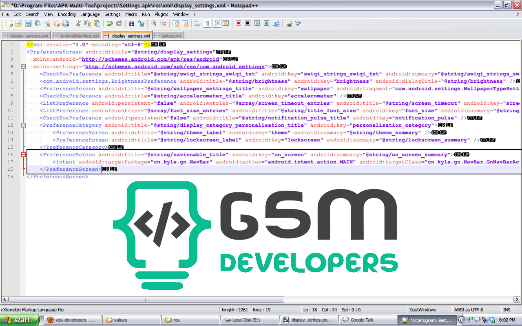Viewport: 522px width, 326px height.
Task: Click the Replace toolbar icon
Action: click(x=141, y=23)
